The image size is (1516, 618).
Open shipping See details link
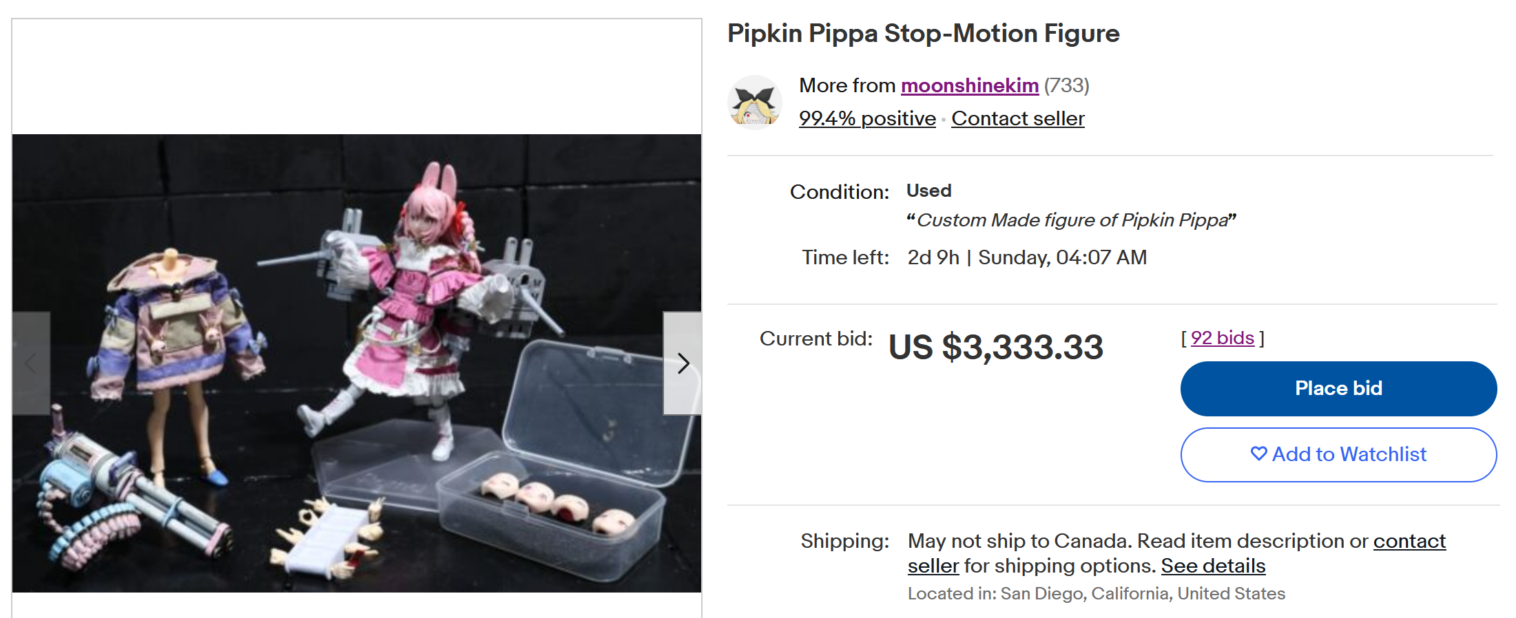[1213, 566]
